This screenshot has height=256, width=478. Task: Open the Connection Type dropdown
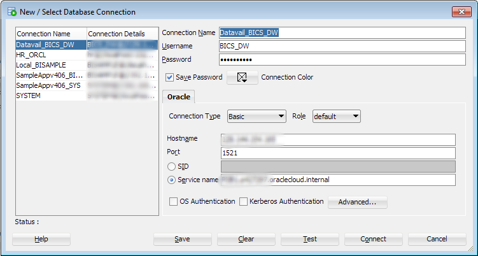[x=257, y=117]
